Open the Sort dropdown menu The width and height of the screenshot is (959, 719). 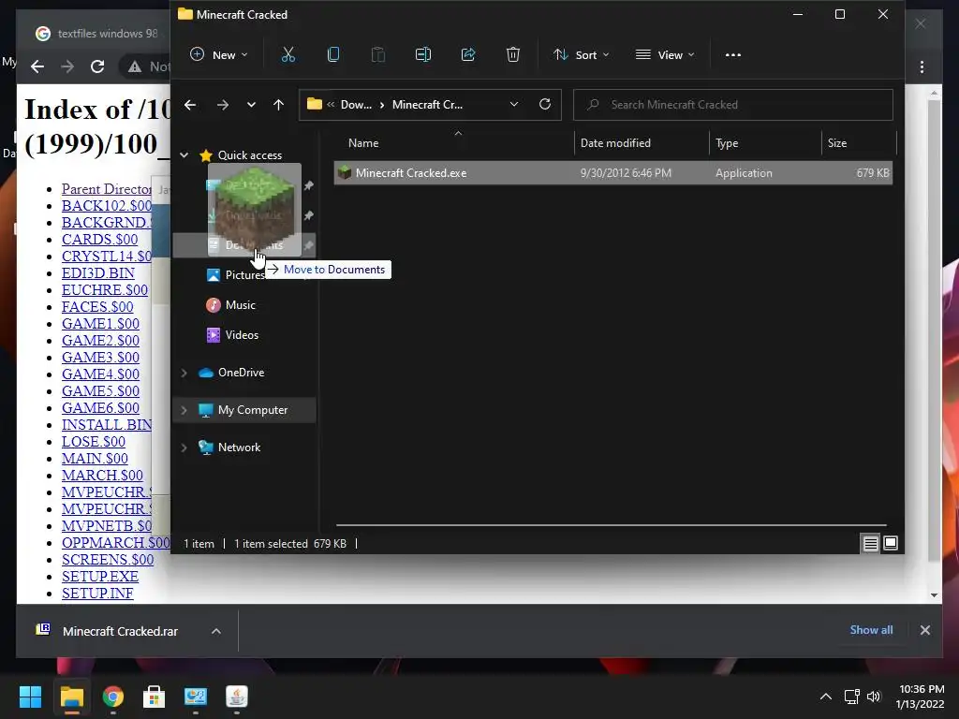[x=581, y=55]
